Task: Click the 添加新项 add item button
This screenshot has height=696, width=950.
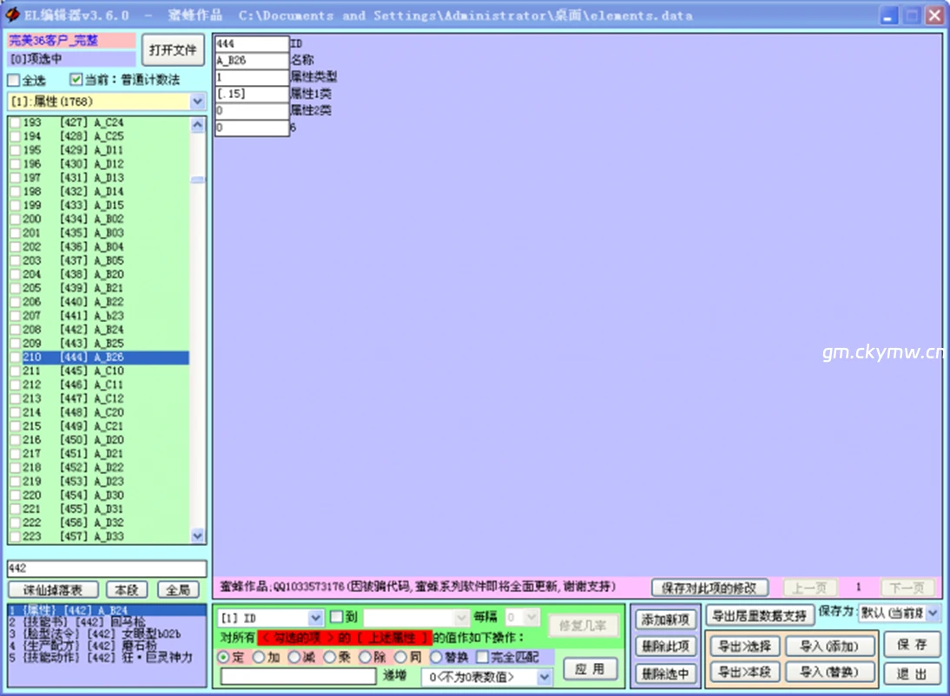Action: 665,620
